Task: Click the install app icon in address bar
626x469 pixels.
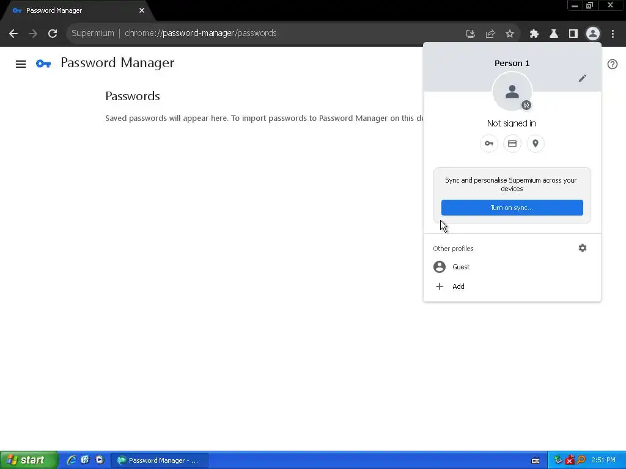Action: coord(471,34)
